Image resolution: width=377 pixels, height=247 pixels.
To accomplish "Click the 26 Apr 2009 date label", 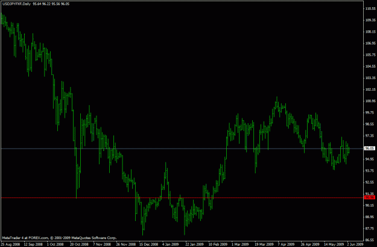I will tap(310, 245).
